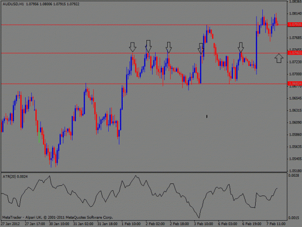Screen dimensions: 302x227
Task: Click the MetaTrader Alpari UK copyright text
Action: 58,217
